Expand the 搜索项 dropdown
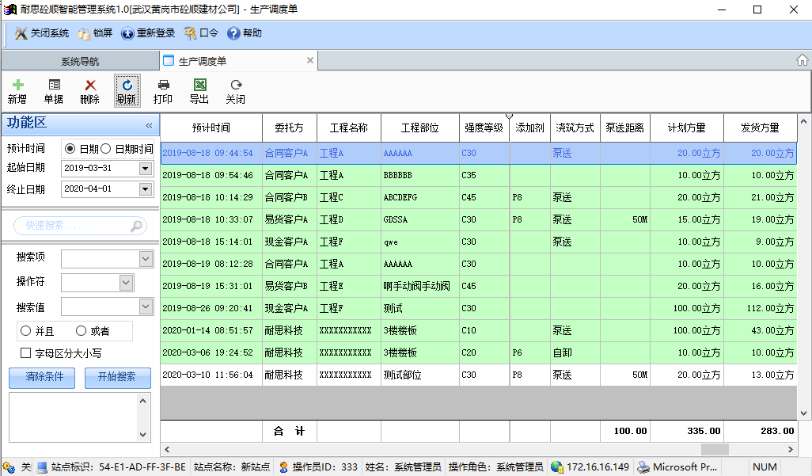 click(x=146, y=259)
